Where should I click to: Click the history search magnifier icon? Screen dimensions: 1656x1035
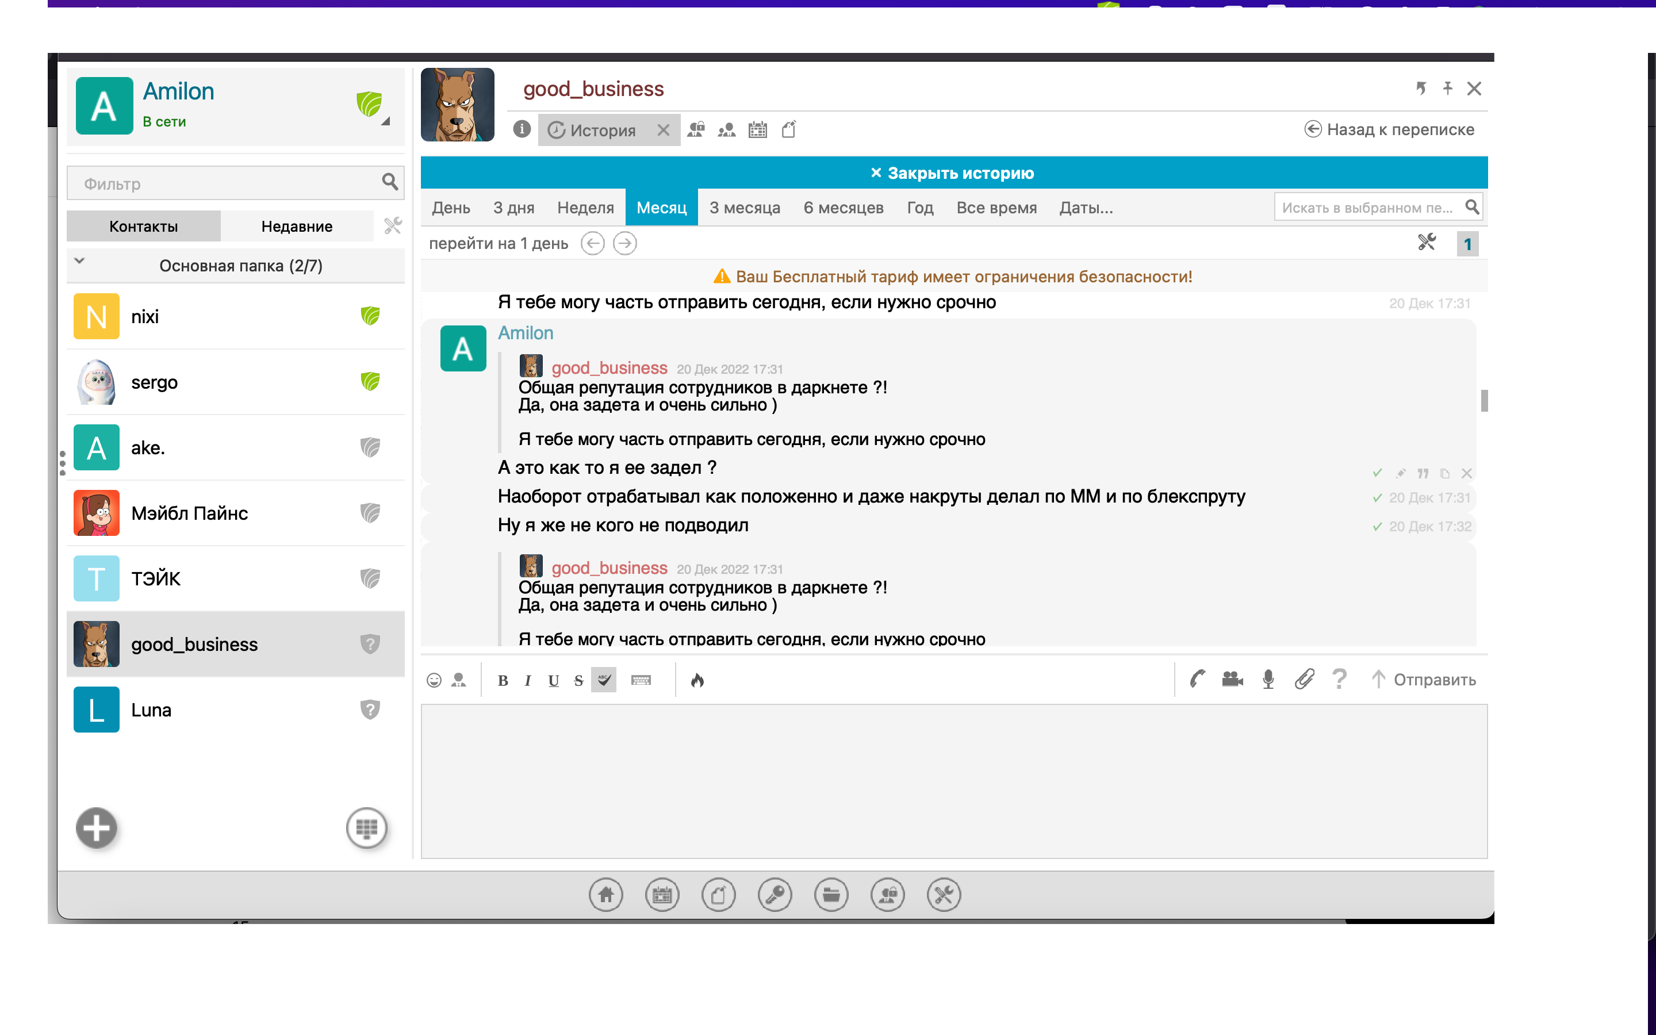click(1472, 207)
